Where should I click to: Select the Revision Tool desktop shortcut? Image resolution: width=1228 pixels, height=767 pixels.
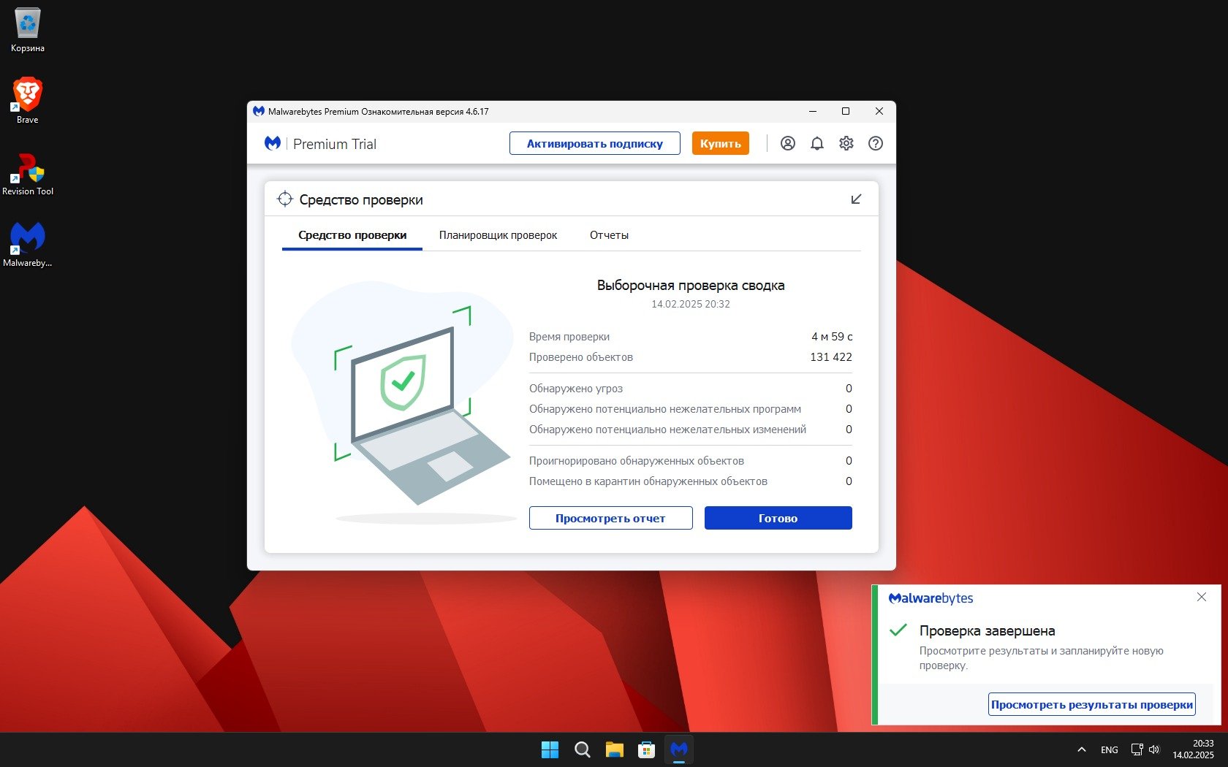point(28,174)
